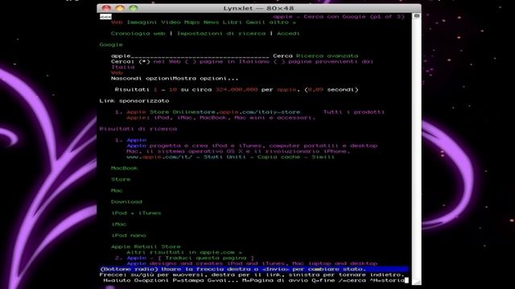Open the Cronologia web link
The height and width of the screenshot is (289, 515).
138,34
